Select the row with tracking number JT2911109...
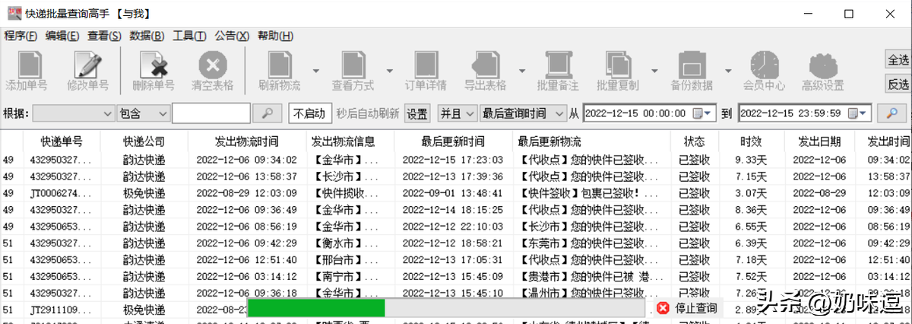The height and width of the screenshot is (324, 912). click(456, 310)
